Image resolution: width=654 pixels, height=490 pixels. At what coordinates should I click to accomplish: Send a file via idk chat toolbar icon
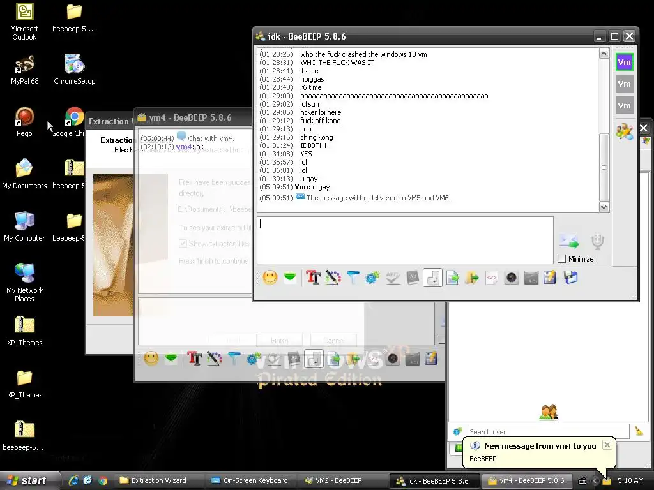pos(453,278)
